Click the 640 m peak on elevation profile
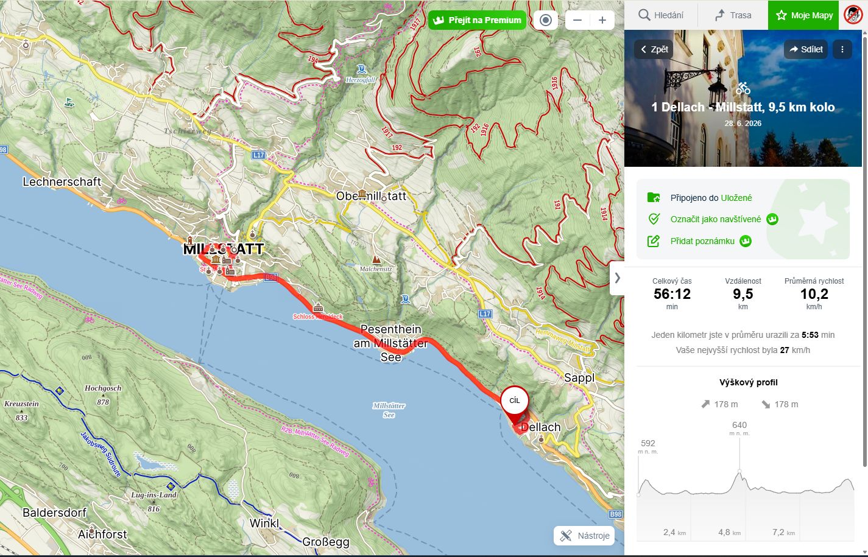Image resolution: width=868 pixels, height=557 pixels. pos(739,471)
